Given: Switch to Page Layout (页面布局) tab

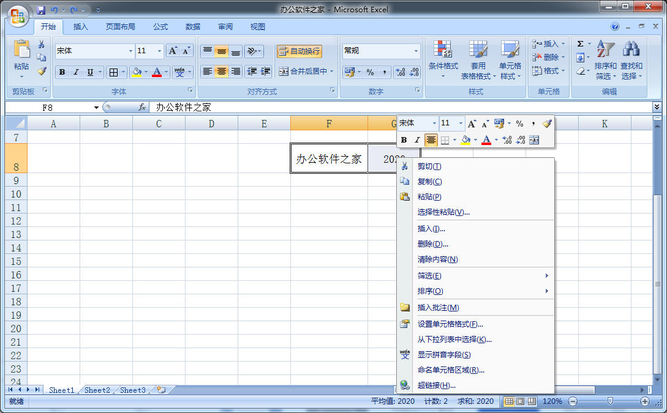Looking at the screenshot, I should click(x=121, y=27).
